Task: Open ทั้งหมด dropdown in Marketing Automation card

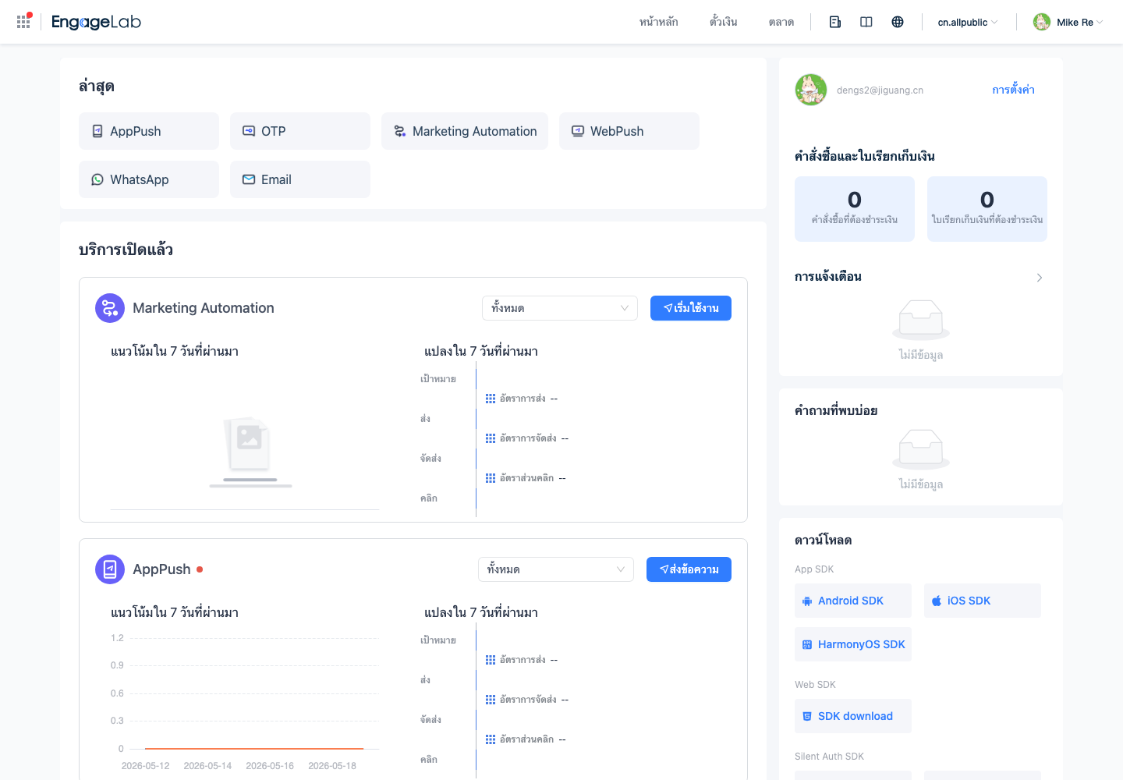Action: [560, 308]
